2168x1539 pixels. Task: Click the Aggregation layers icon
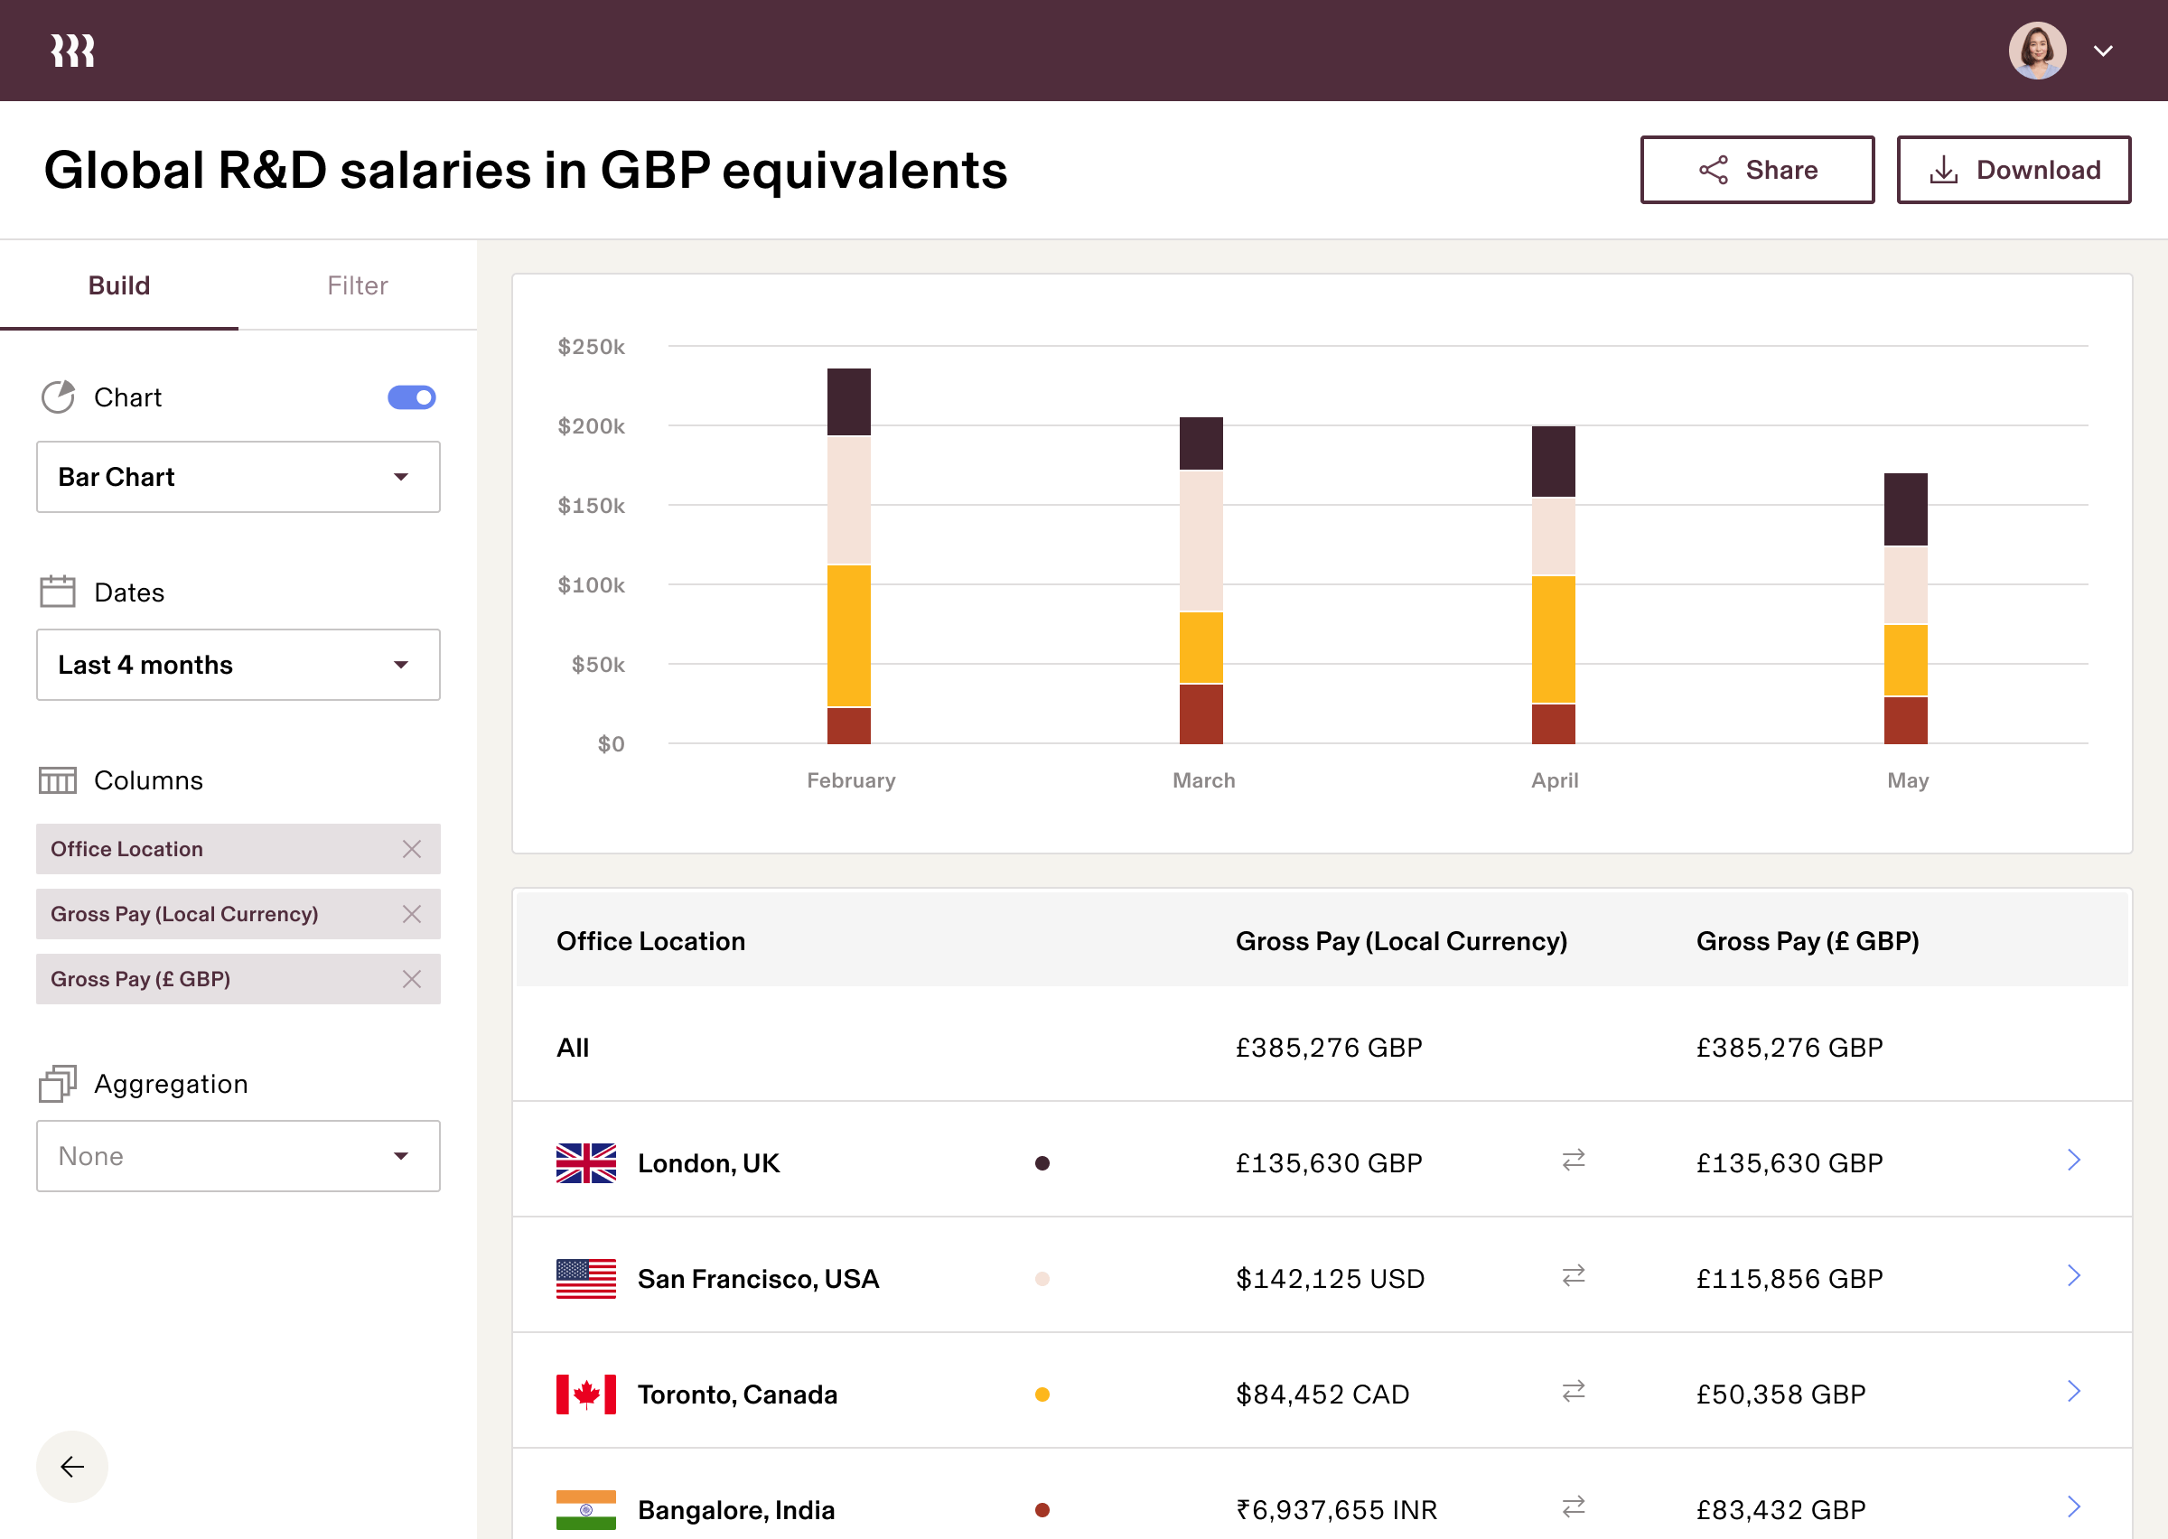(x=58, y=1083)
